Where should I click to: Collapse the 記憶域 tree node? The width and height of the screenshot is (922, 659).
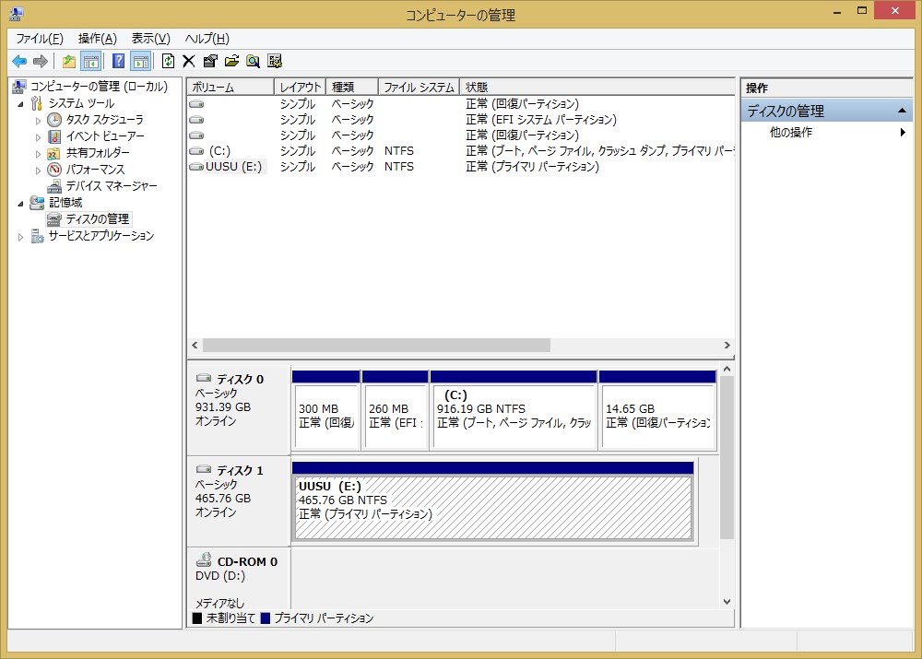[x=20, y=204]
